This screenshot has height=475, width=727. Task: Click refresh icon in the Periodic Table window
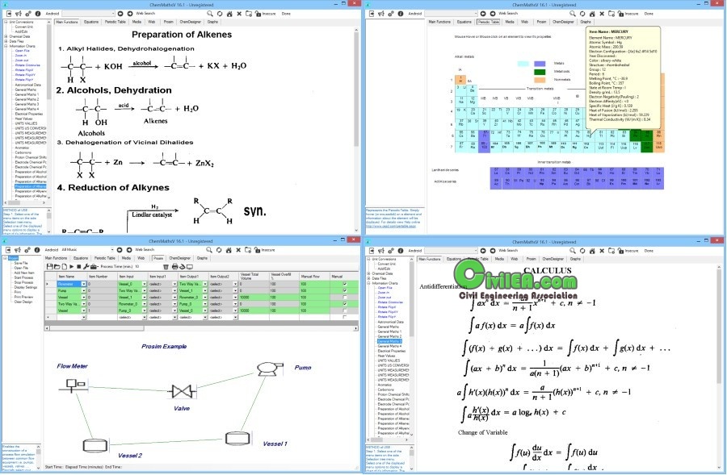582,14
